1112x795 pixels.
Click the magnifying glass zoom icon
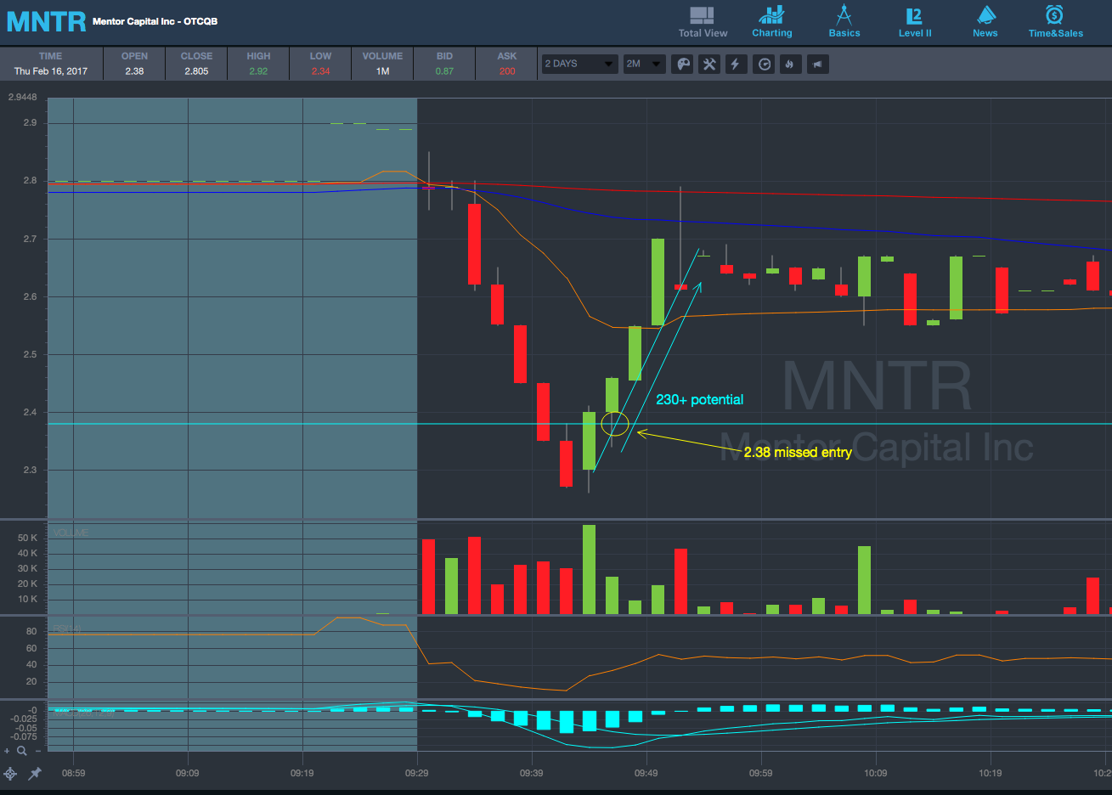[22, 751]
